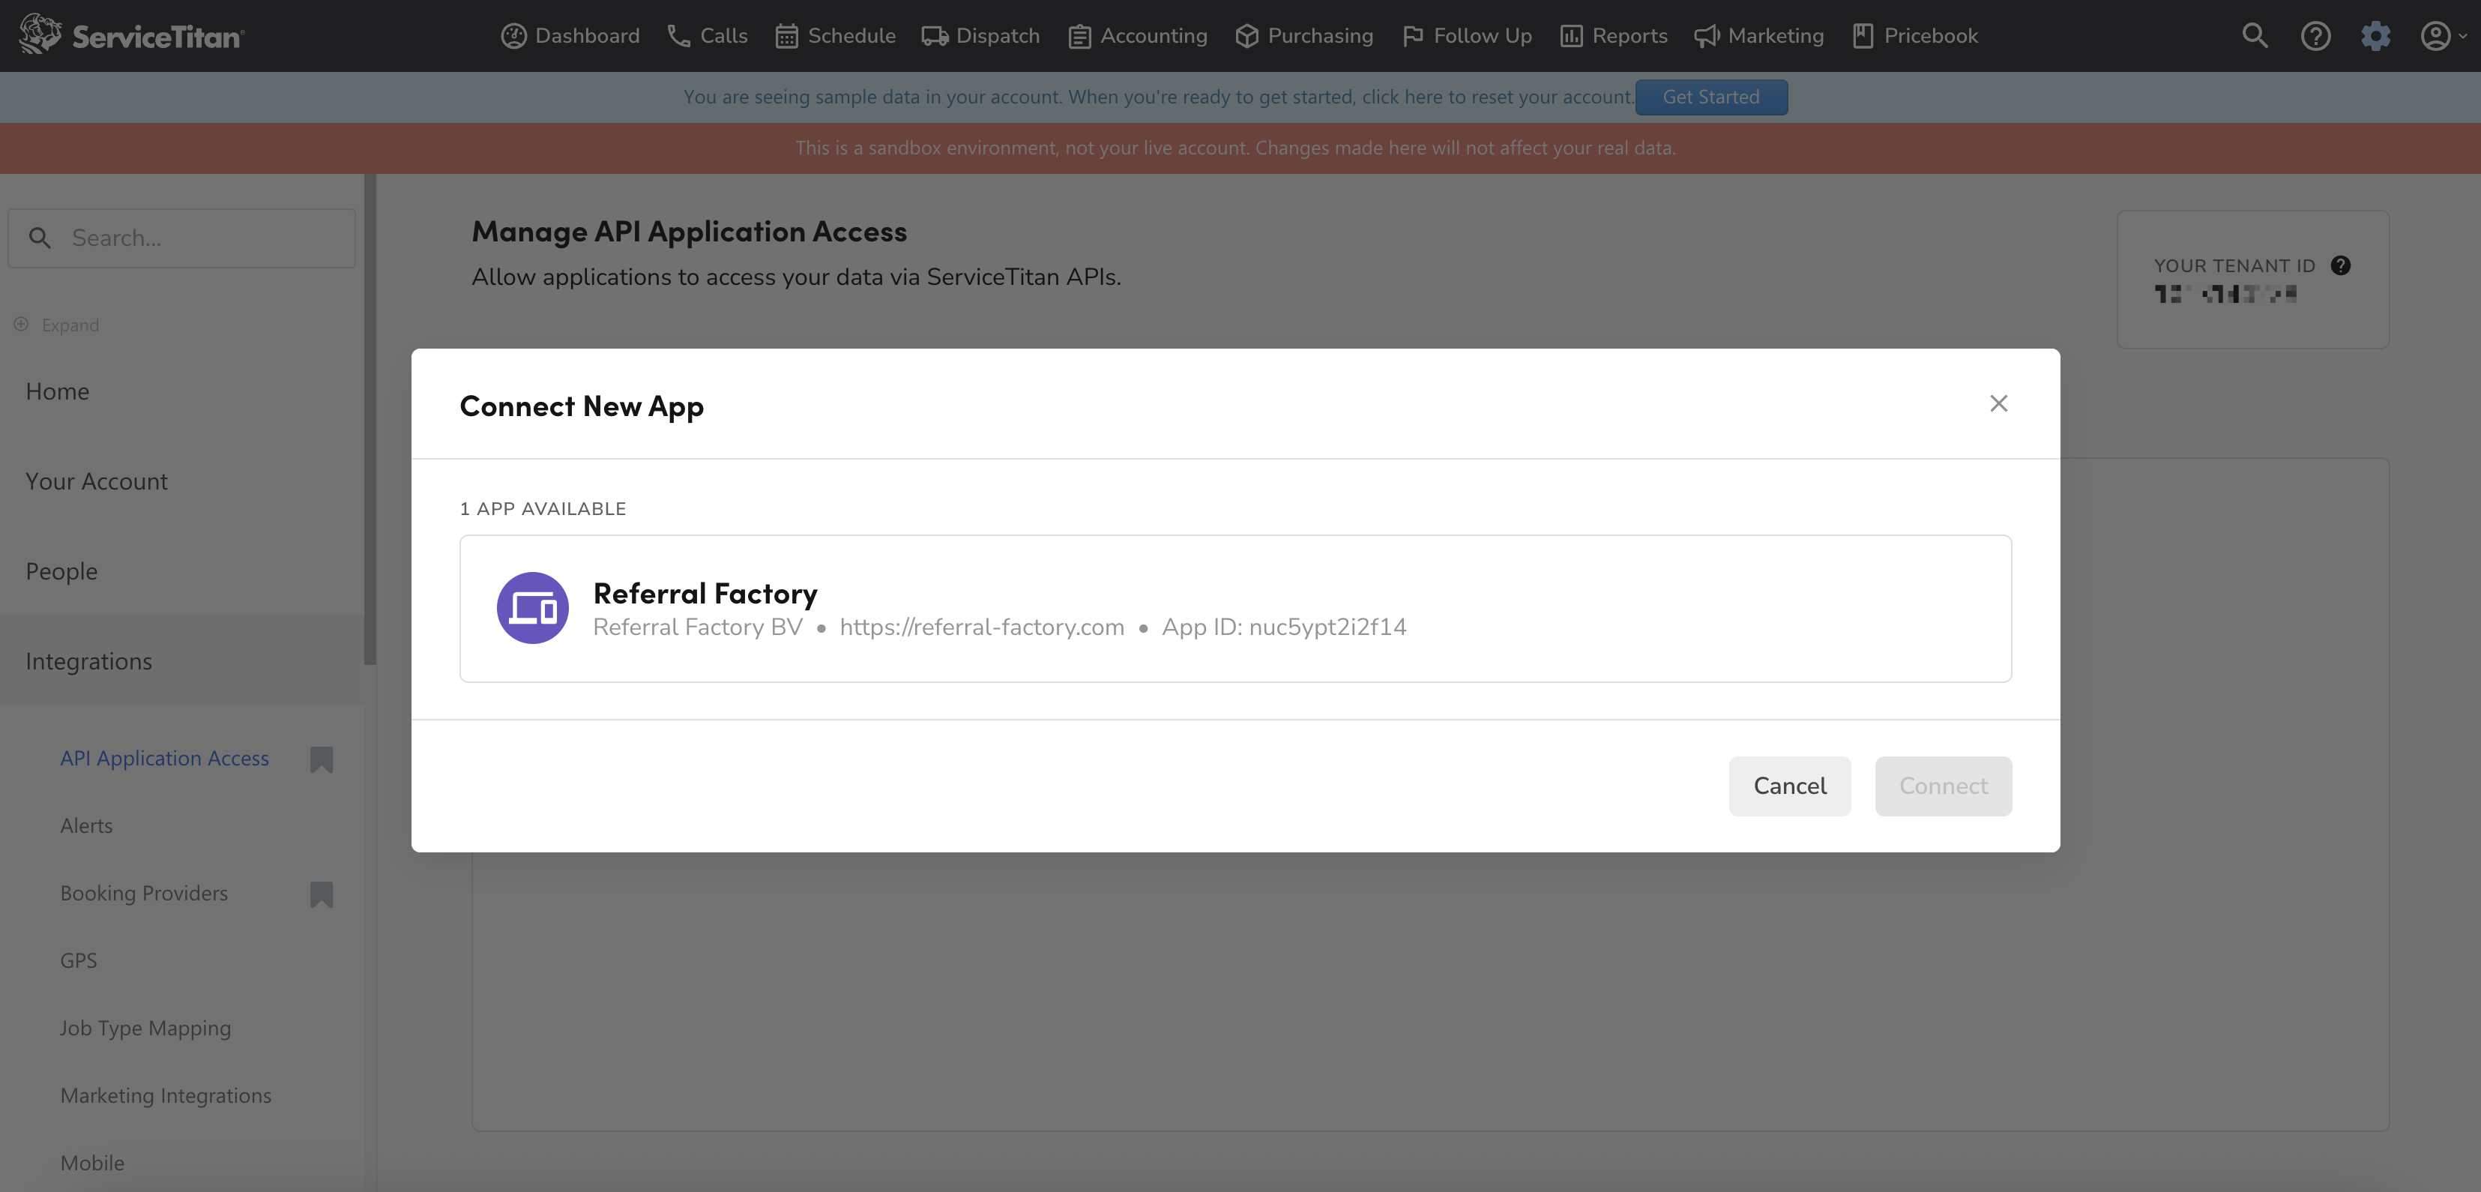Open the Dispatch icon in the navbar
Image resolution: width=2481 pixels, height=1192 pixels.
point(934,36)
